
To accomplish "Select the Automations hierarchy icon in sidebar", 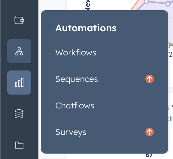I will point(19,51).
